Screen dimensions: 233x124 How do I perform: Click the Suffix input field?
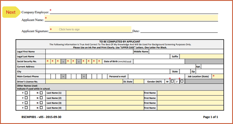click(202, 56)
